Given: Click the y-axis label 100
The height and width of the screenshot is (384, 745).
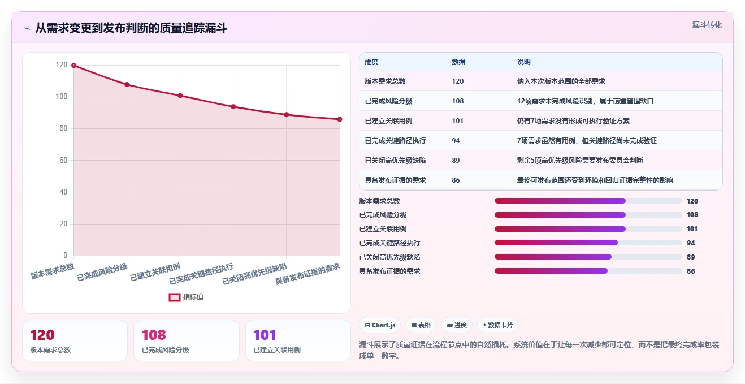Looking at the screenshot, I should click(x=61, y=97).
